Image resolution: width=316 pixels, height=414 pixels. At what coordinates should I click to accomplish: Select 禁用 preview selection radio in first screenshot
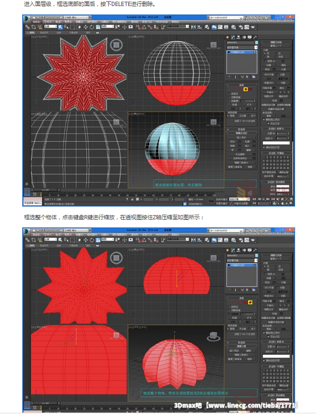point(228,116)
